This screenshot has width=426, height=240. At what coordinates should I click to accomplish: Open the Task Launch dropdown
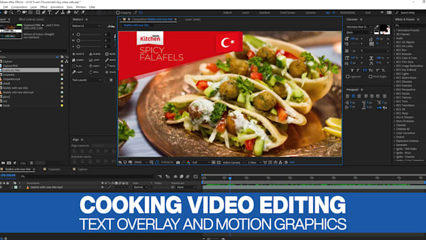86,80
